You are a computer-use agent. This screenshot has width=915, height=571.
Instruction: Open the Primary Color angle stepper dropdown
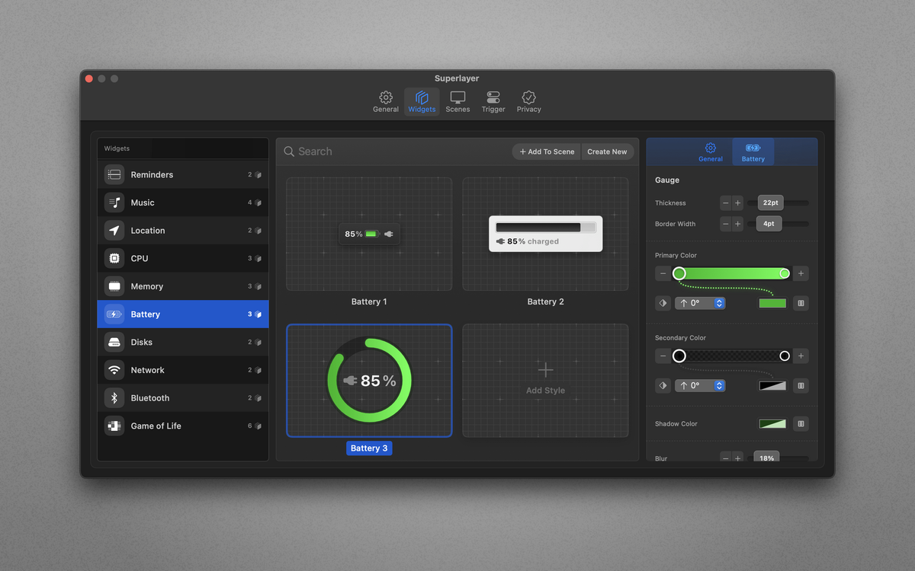point(718,302)
